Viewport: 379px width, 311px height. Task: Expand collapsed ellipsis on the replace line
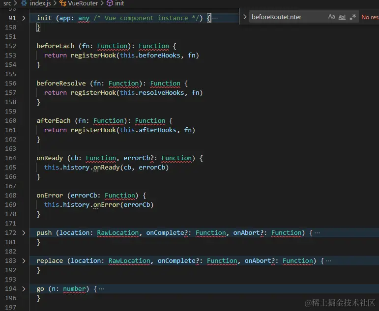point(328,261)
